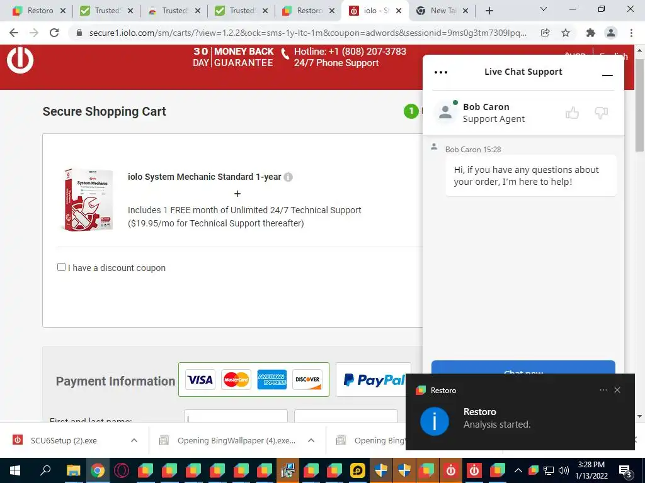
Task: Click the address bar URL
Action: [307, 33]
